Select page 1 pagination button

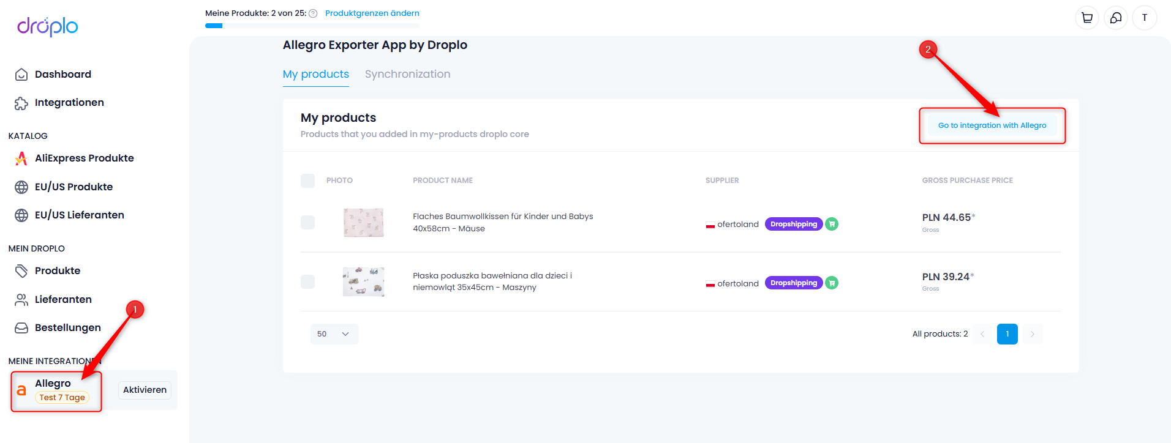click(x=1007, y=334)
